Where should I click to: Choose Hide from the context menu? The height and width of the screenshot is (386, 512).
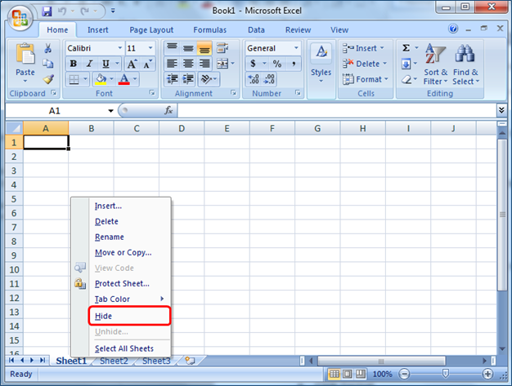tap(129, 316)
